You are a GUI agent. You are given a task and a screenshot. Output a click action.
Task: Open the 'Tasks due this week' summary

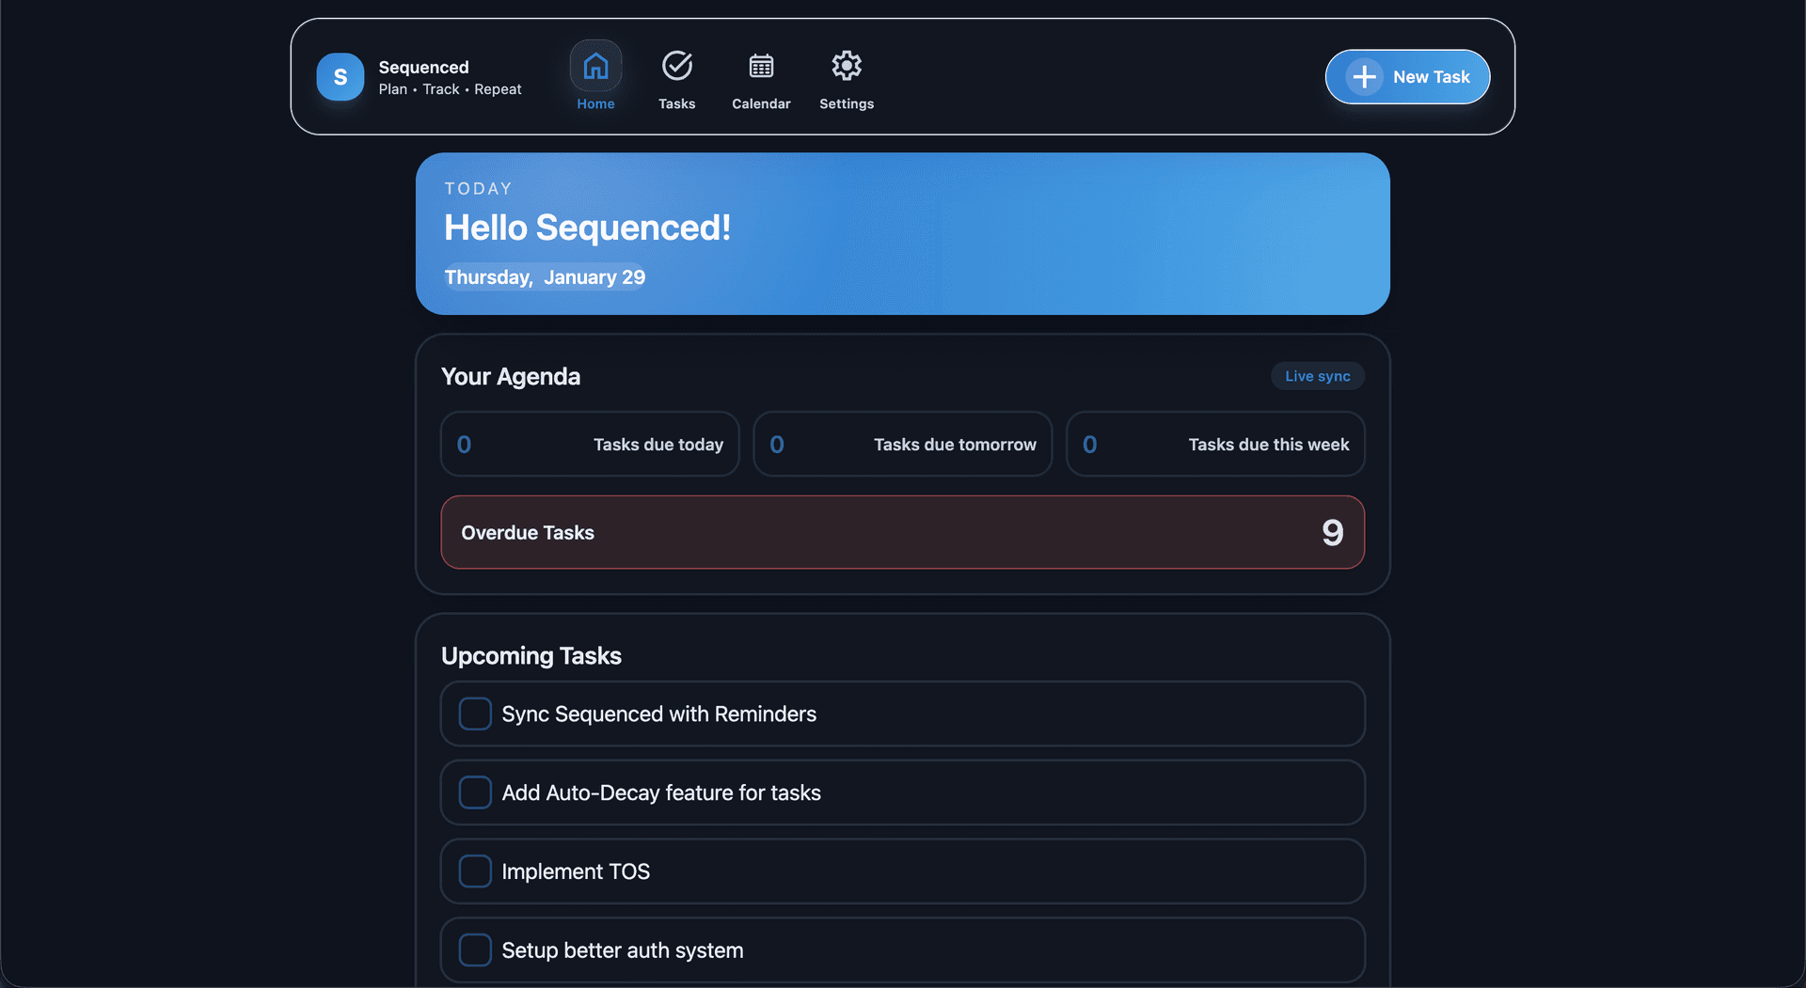click(x=1213, y=444)
